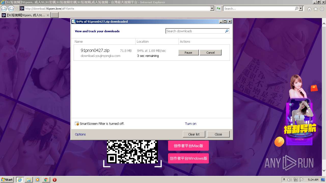Screen dimensions: 326x183
Task: Click the taskbar clock showing 5:24 AM
Action: 313,179
